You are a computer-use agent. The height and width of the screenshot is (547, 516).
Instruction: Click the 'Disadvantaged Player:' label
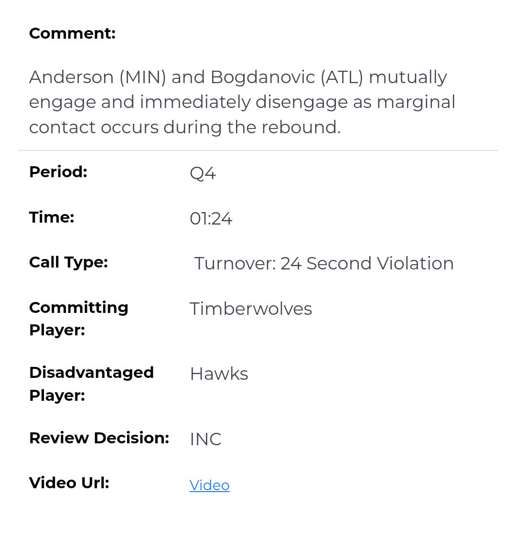[91, 384]
